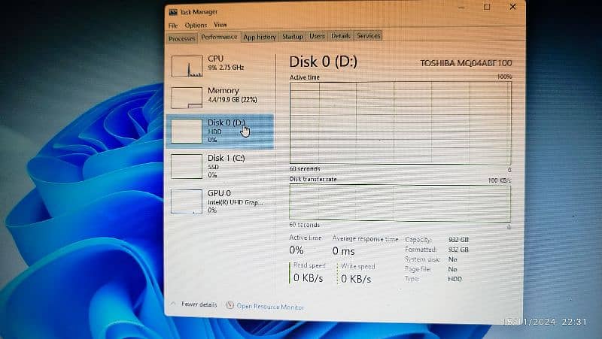Open the View menu
This screenshot has width=602, height=339.
click(x=220, y=25)
